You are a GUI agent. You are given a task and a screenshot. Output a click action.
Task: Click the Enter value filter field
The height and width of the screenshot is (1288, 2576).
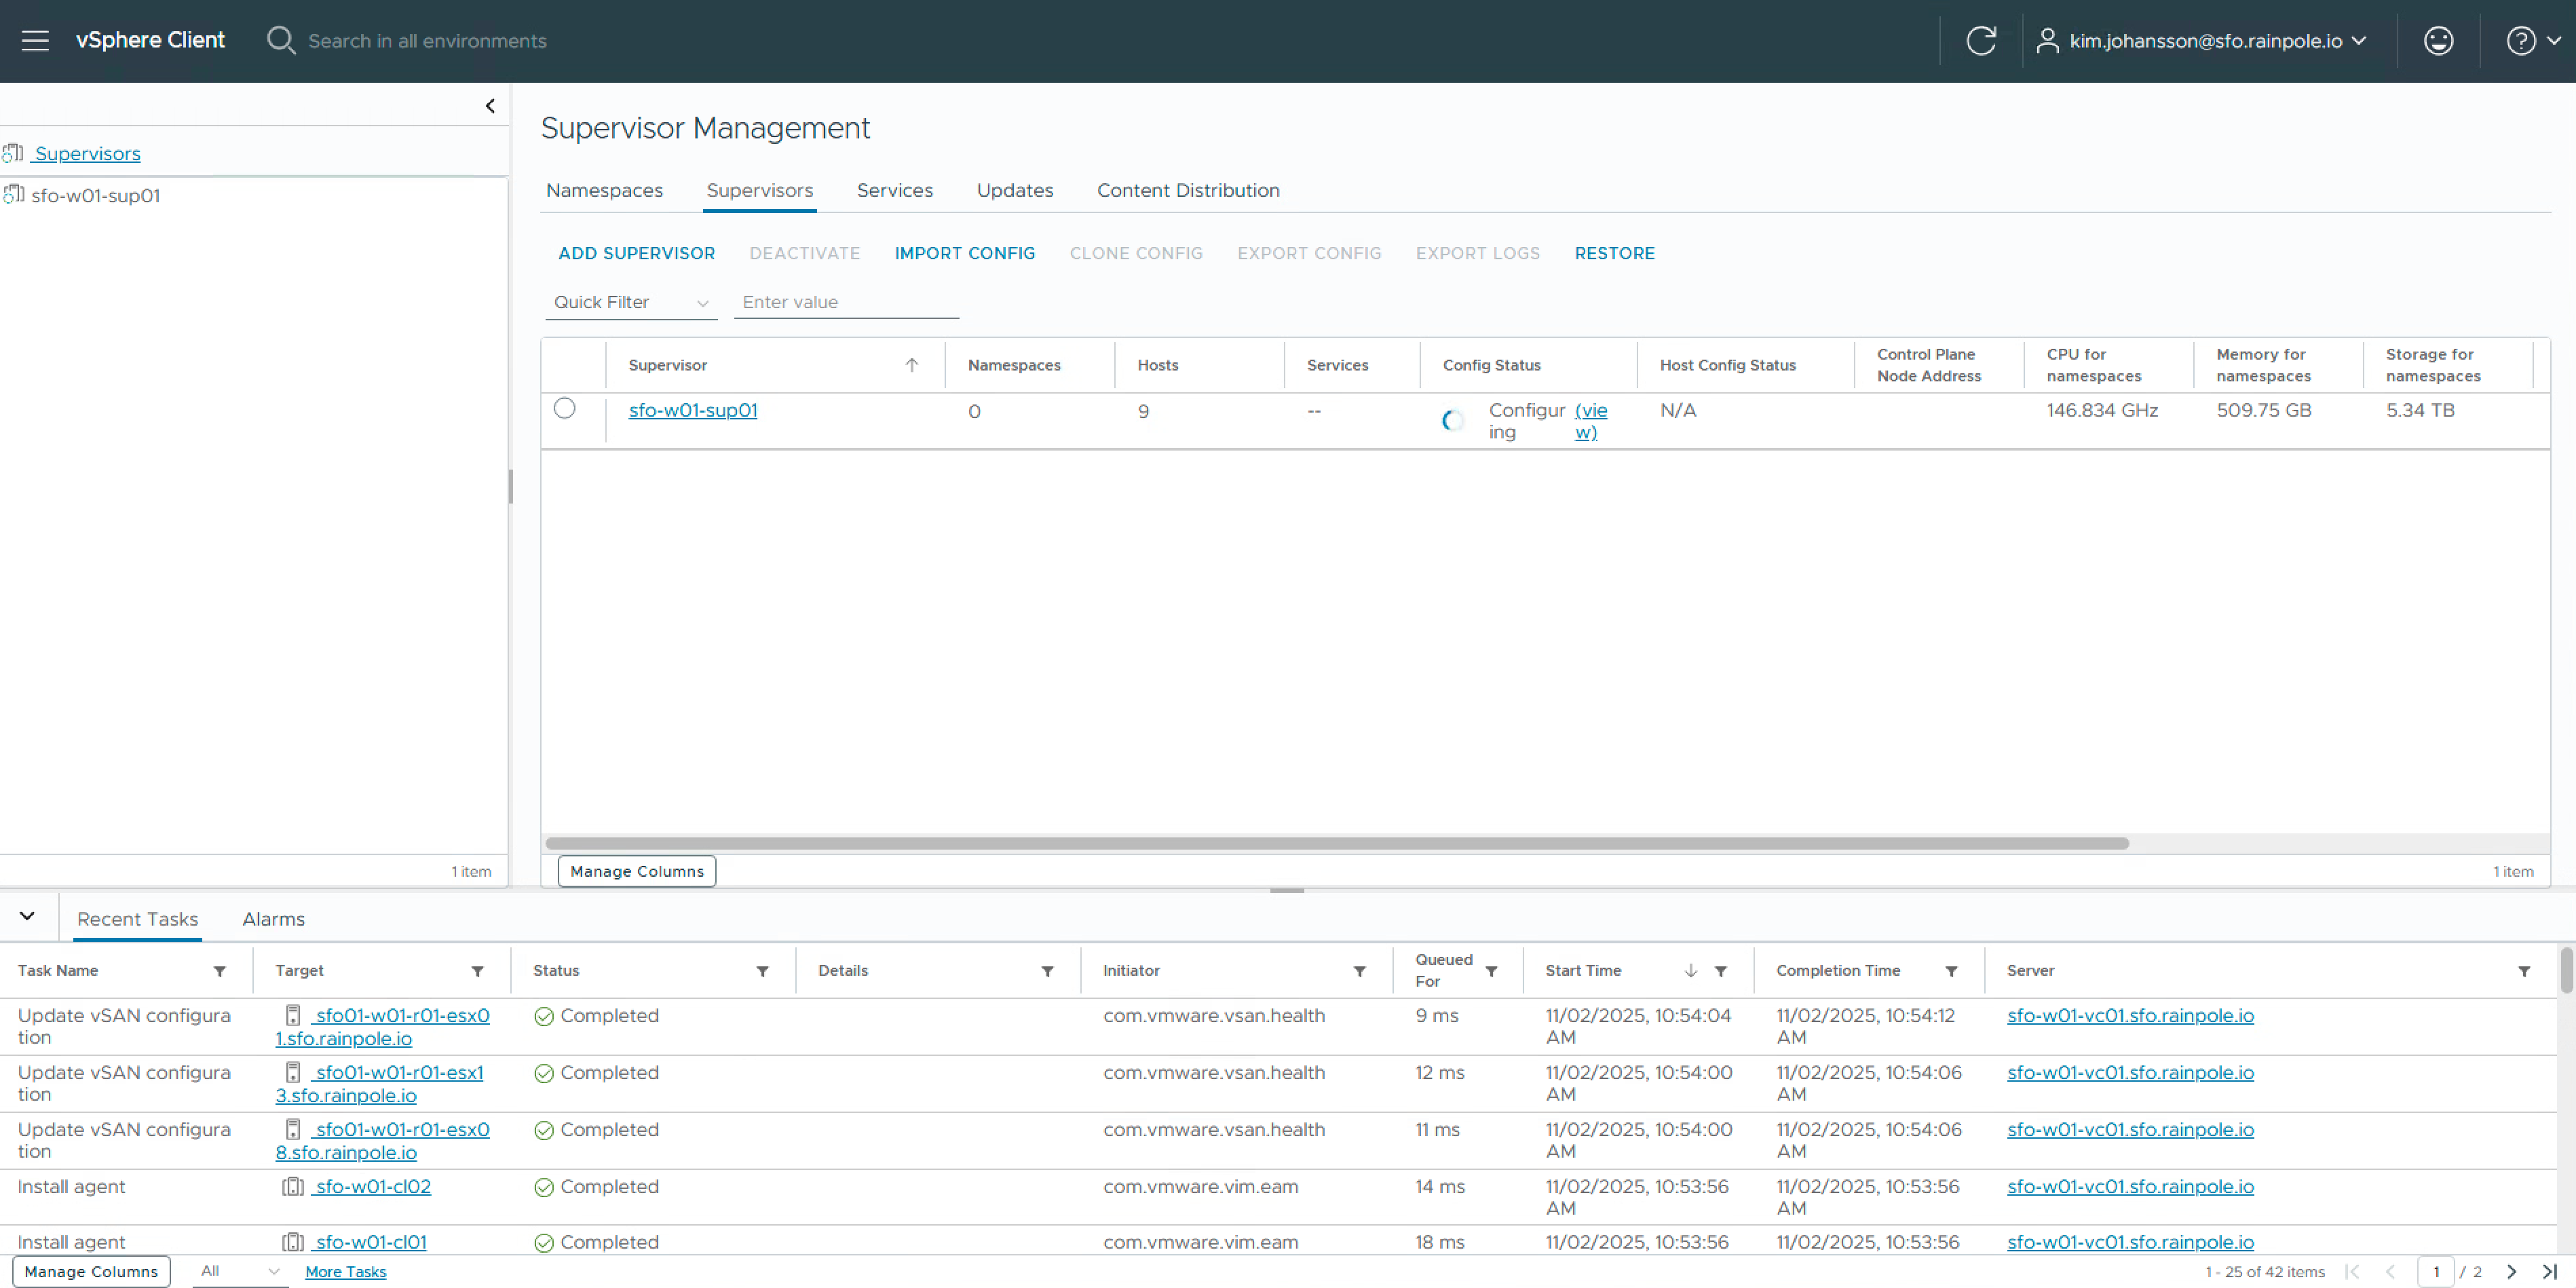tap(846, 302)
